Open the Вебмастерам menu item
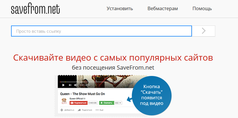 coord(163,9)
